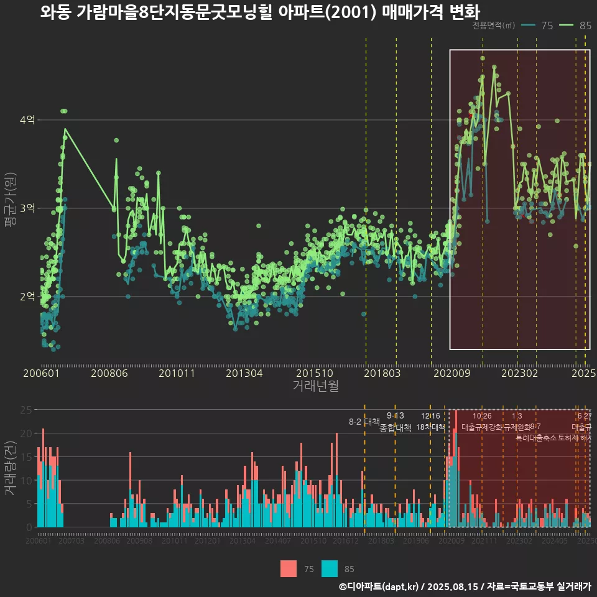Click the 대출규제강화 annotation label
The image size is (597, 597).
point(482,427)
